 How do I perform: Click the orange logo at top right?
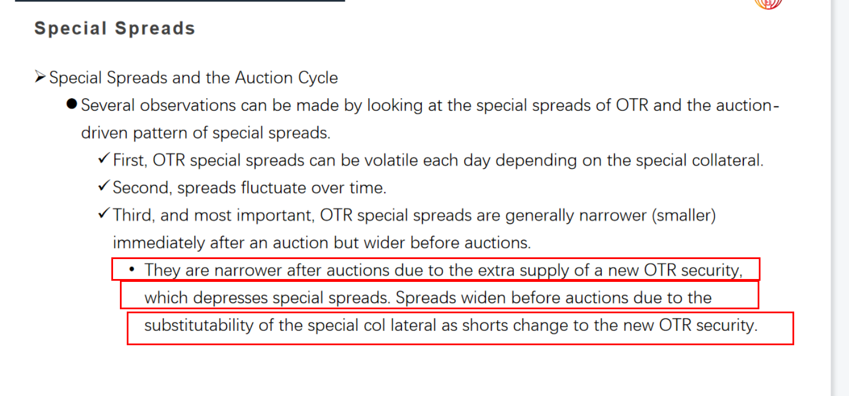pos(768,3)
